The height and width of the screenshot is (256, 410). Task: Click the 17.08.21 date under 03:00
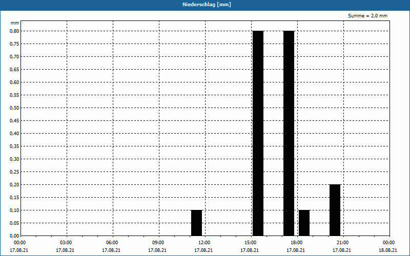(65, 250)
